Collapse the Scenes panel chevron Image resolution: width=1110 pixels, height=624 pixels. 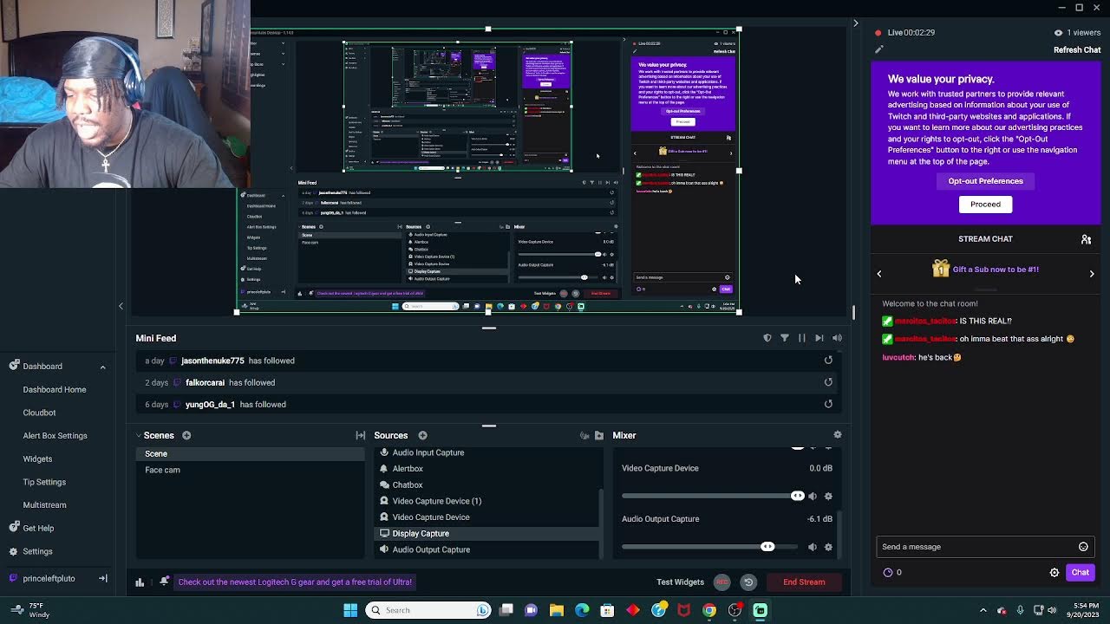tap(139, 435)
